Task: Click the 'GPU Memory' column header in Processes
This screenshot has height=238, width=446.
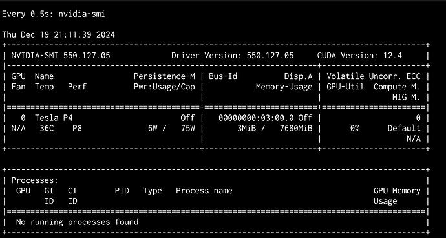Action: click(x=397, y=191)
